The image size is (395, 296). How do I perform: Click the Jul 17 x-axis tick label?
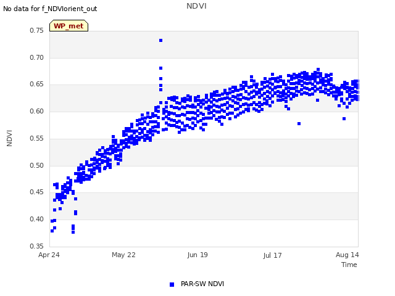pyautogui.click(x=272, y=255)
